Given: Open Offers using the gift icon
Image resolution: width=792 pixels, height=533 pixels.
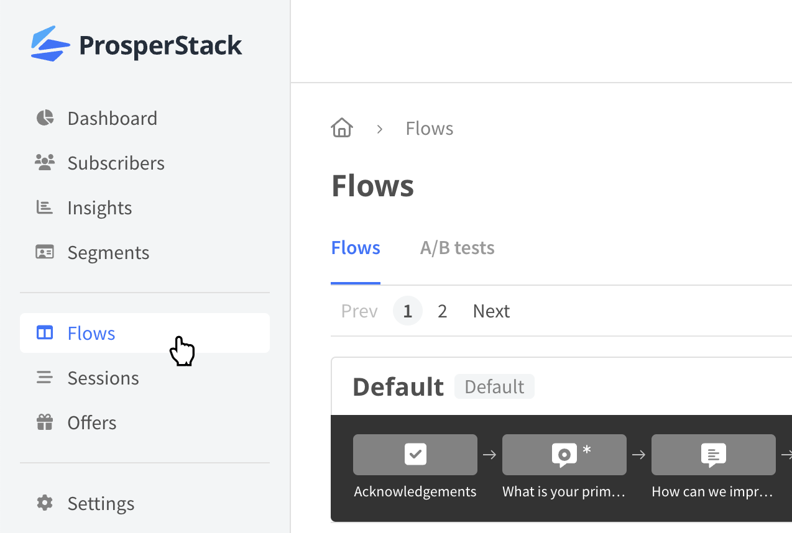Looking at the screenshot, I should (44, 422).
